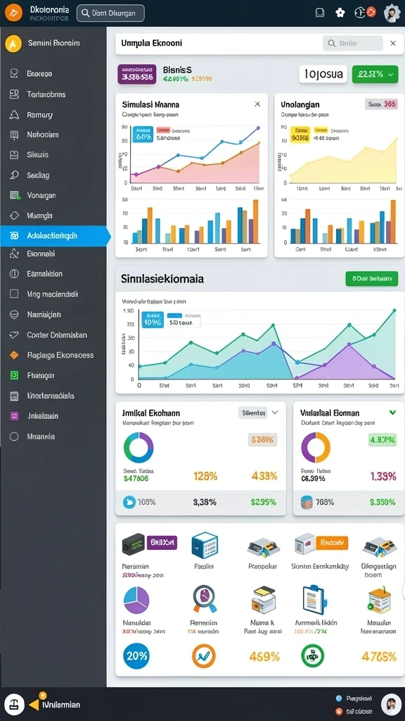Click the green circular badge beside 459%

click(312, 656)
